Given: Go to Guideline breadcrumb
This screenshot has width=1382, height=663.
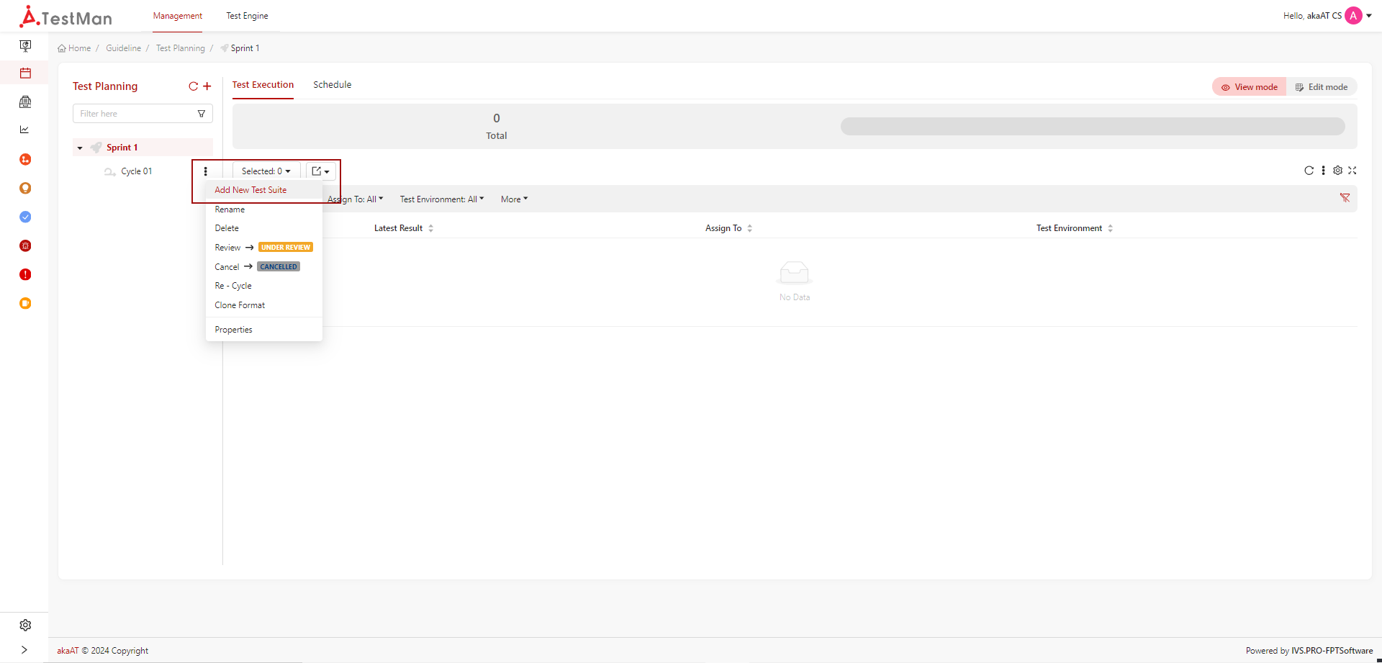Looking at the screenshot, I should 124,48.
